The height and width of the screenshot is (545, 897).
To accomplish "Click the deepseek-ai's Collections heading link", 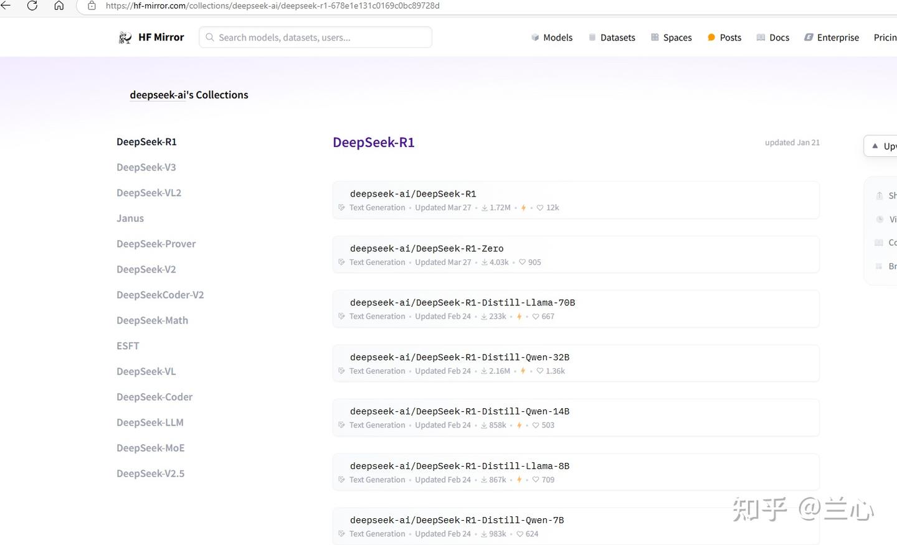I will point(189,95).
